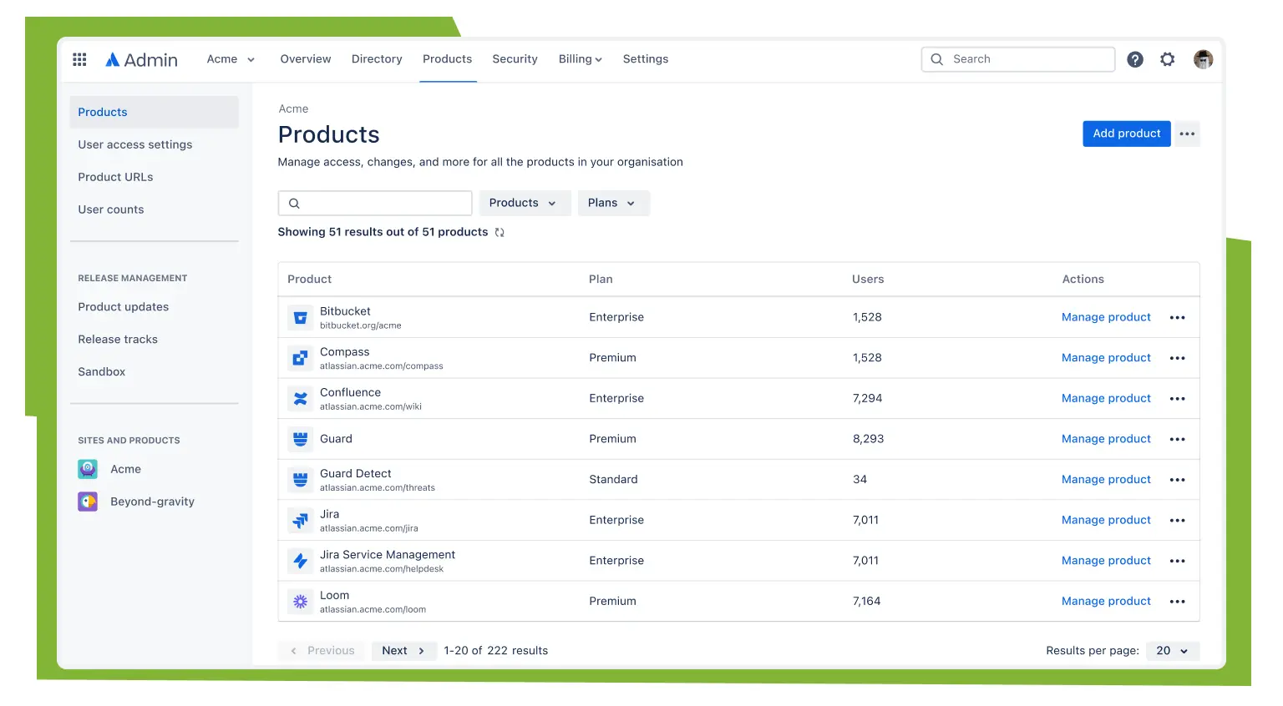Open the Settings tab
Screen dimensions: 1283x706
tap(646, 59)
